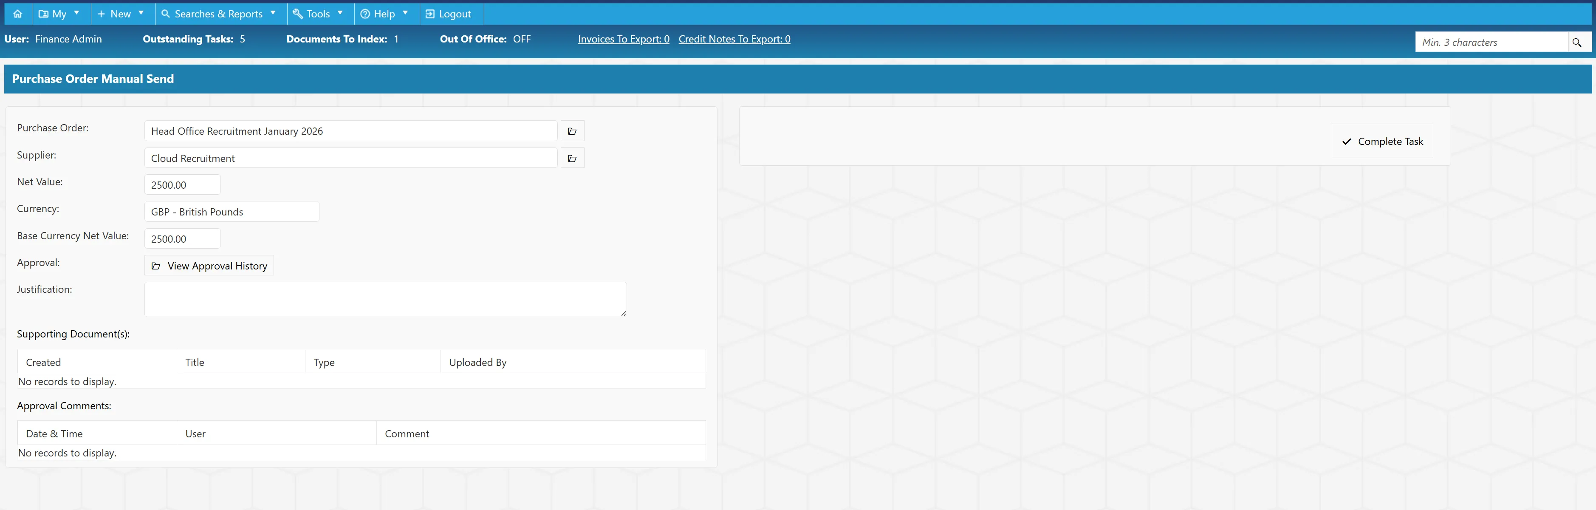The height and width of the screenshot is (510, 1596).
Task: Focus the Min. 3 characters search box
Action: 1491,42
